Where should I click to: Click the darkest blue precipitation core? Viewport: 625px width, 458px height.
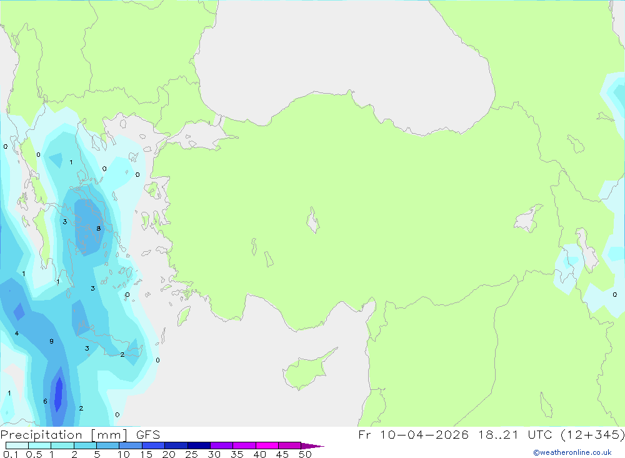point(58,394)
